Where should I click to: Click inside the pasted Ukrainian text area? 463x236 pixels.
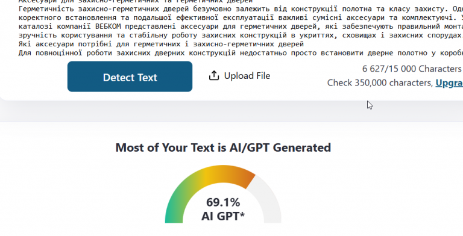coord(241,28)
